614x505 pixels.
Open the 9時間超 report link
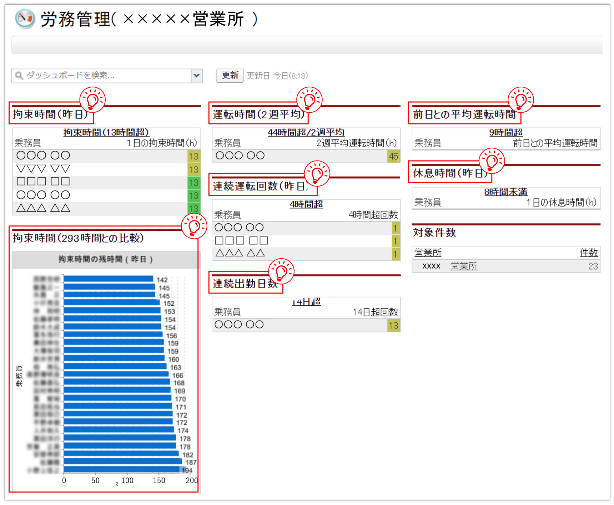(x=506, y=132)
